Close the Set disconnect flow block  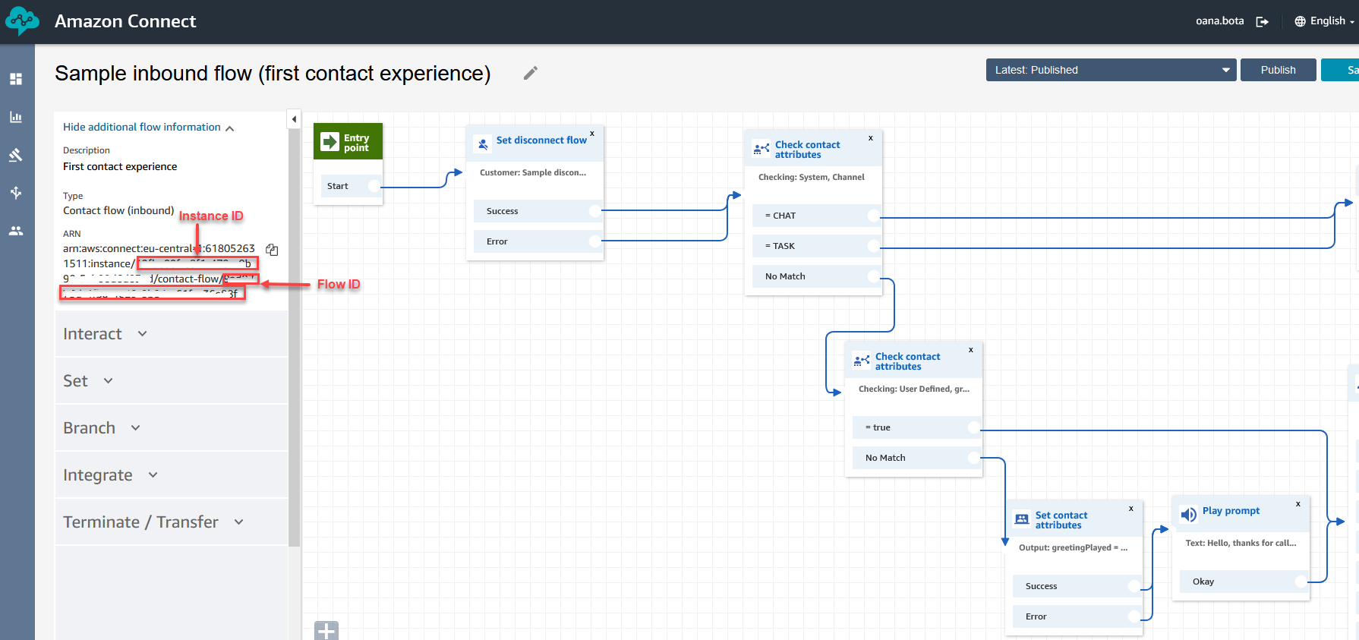[592, 134]
